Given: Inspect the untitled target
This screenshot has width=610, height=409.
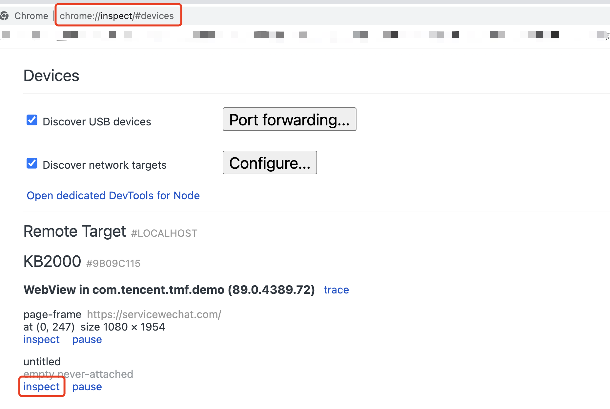Looking at the screenshot, I should point(41,387).
